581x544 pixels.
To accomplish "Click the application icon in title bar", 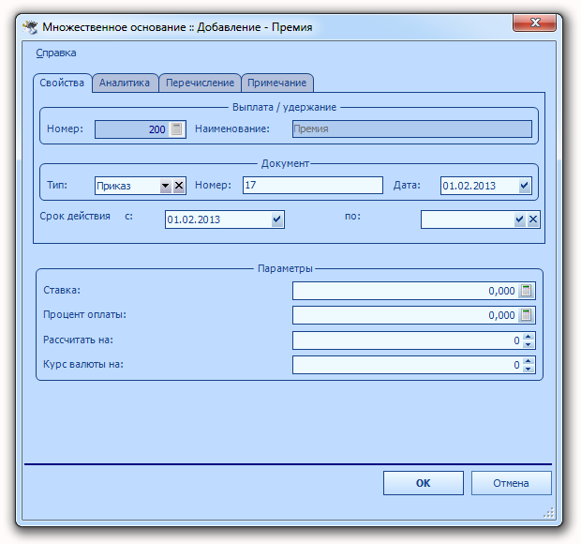I will 30,27.
